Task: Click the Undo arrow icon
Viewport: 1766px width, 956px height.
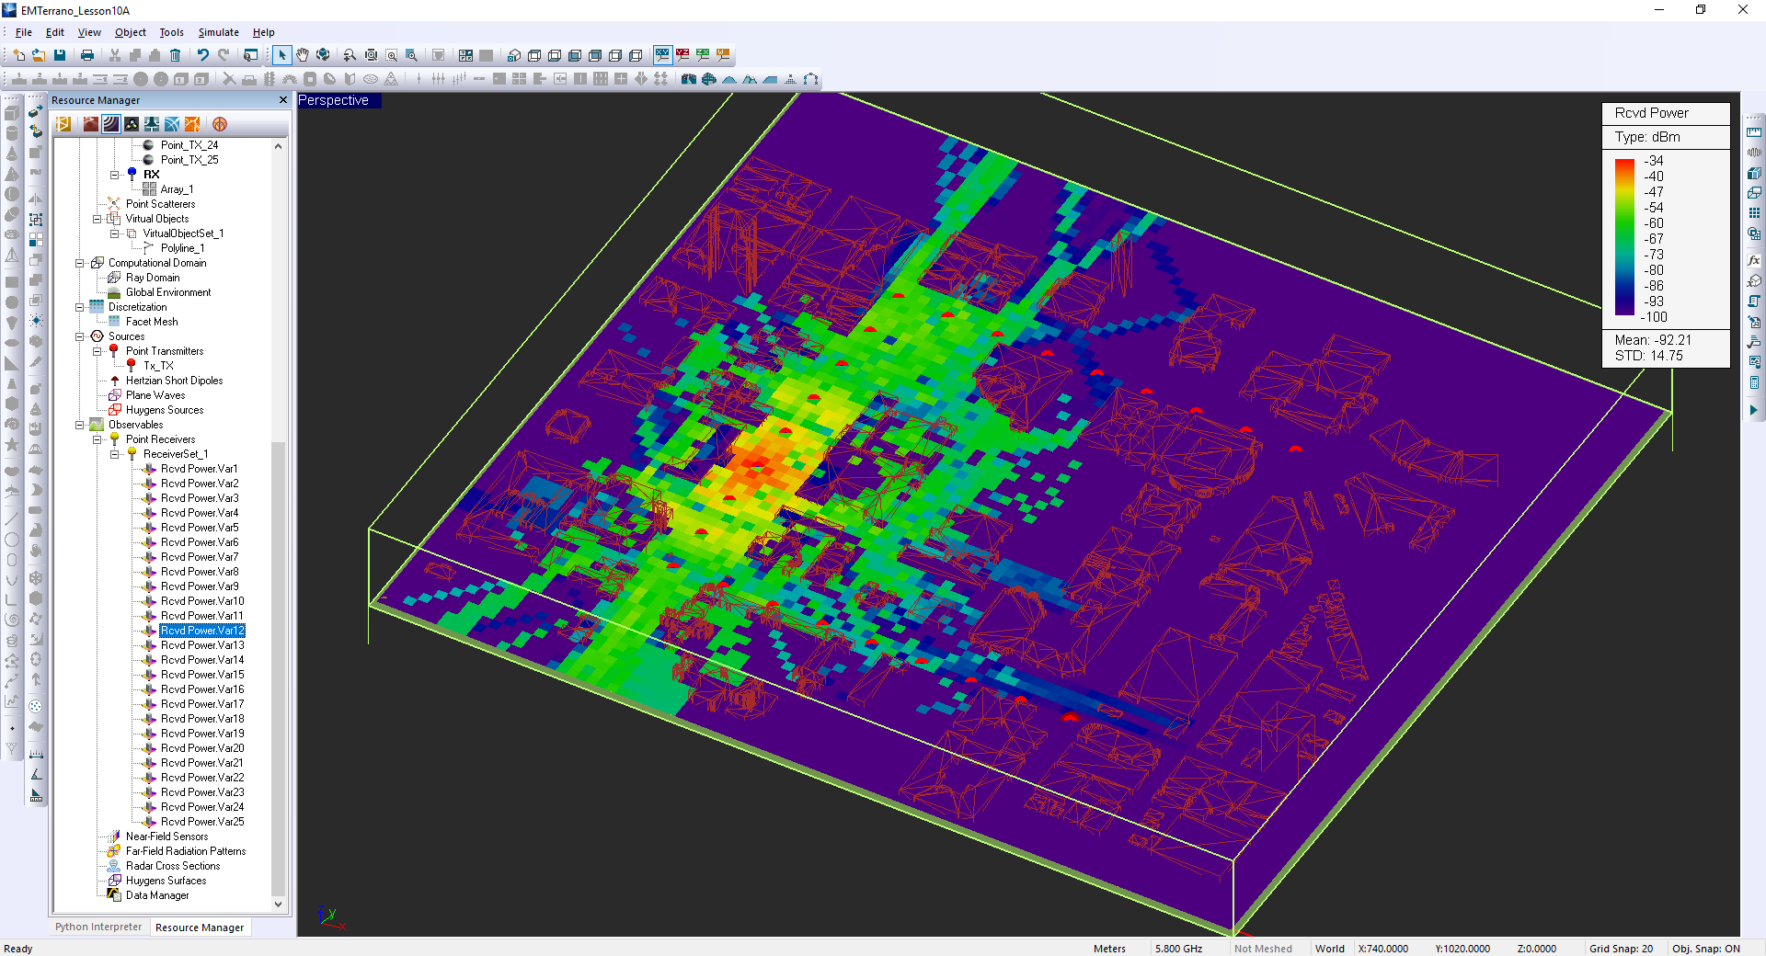Action: click(203, 55)
